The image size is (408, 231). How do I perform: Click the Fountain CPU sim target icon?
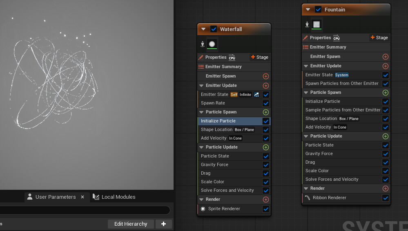point(337,38)
